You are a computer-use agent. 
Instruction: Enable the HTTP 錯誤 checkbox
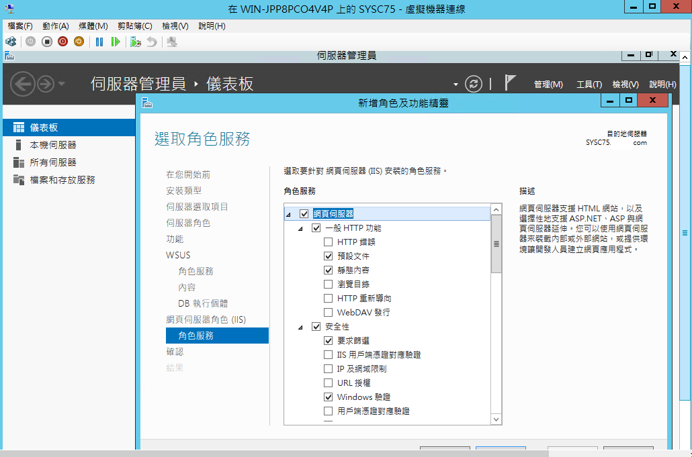pyautogui.click(x=328, y=242)
